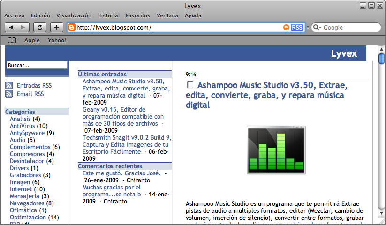The image size is (386, 225).
Task: Open the Visualización menu
Action: 74,15
